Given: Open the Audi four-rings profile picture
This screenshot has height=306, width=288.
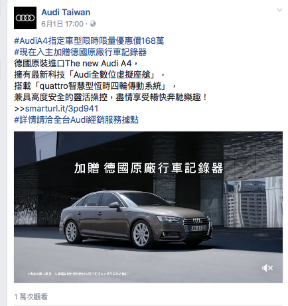Looking at the screenshot, I should click(25, 18).
